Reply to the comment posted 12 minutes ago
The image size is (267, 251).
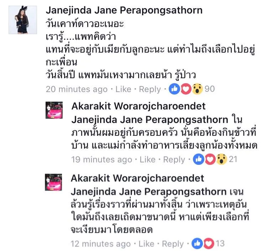[x=173, y=244]
